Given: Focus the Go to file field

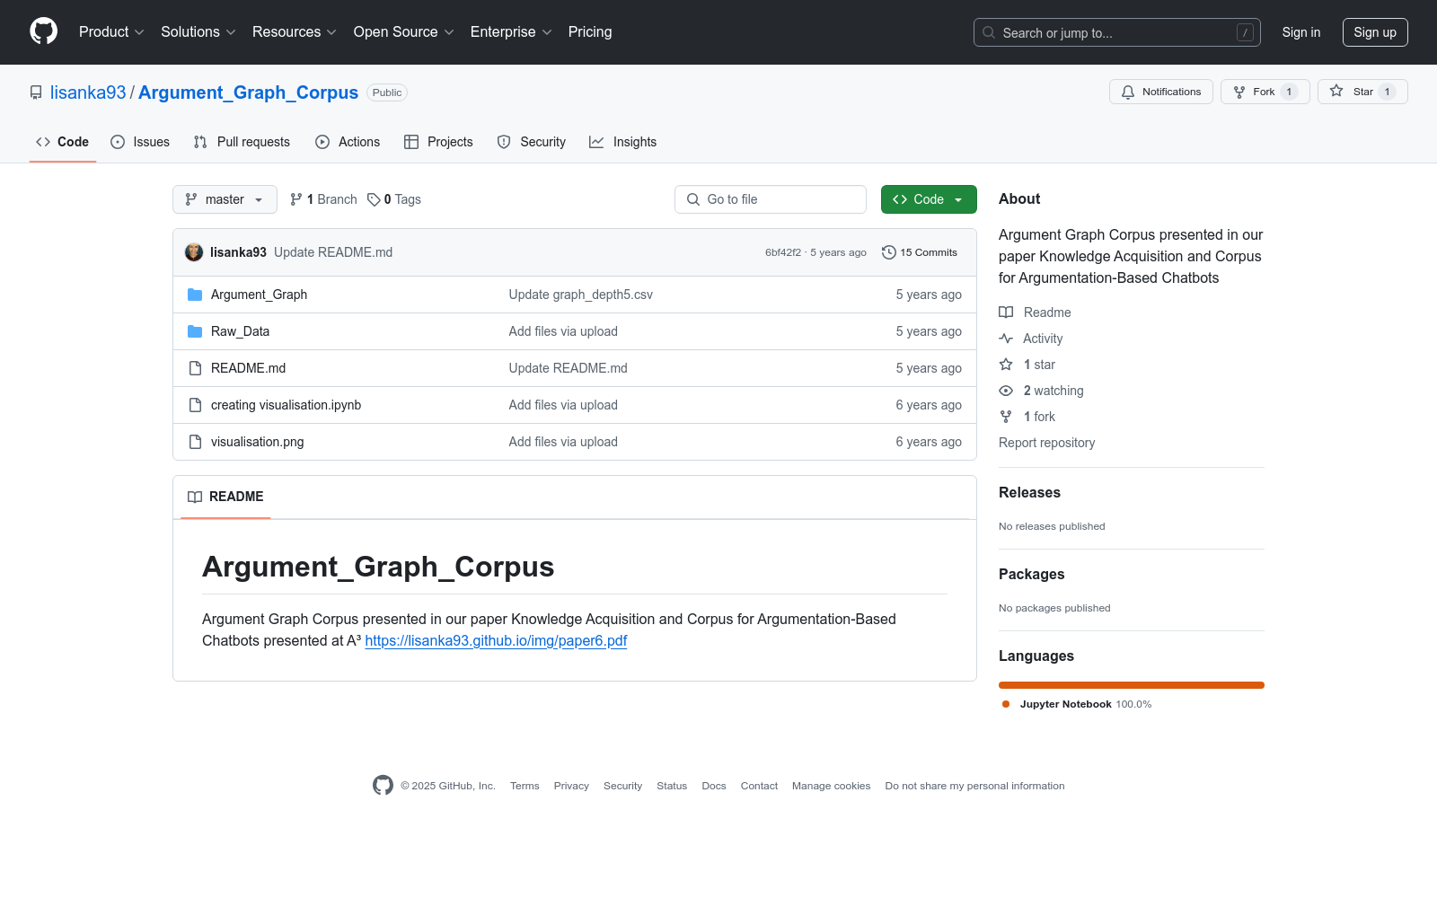Looking at the screenshot, I should coord(771,199).
